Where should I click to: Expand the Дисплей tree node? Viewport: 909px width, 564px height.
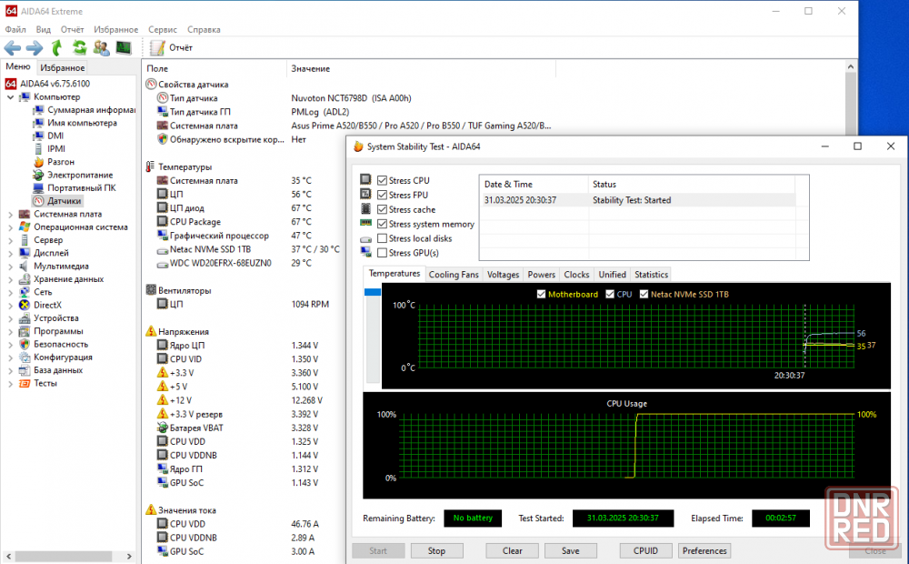pyautogui.click(x=10, y=253)
